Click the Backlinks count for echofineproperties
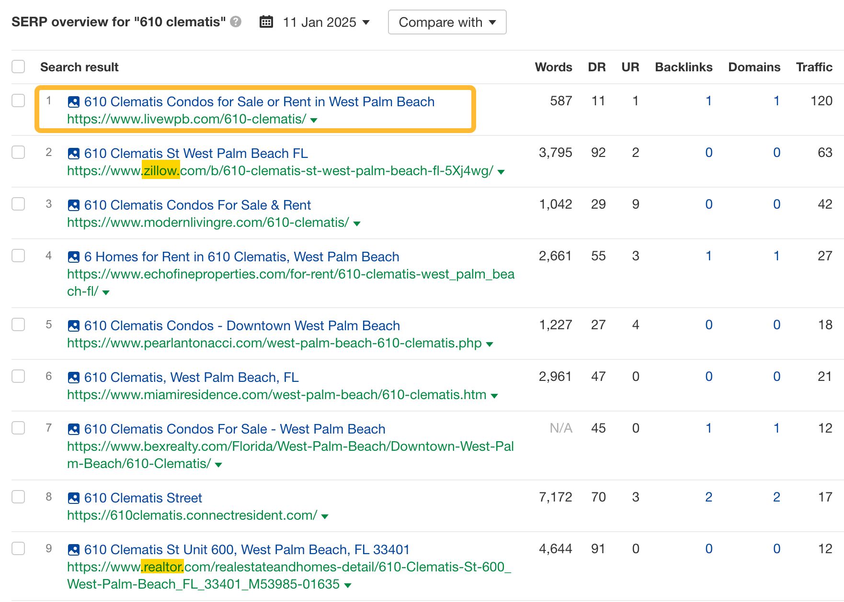 tap(708, 256)
